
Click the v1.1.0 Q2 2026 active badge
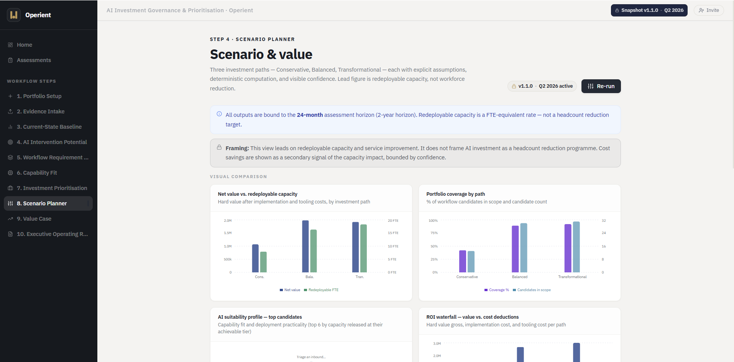(x=542, y=86)
